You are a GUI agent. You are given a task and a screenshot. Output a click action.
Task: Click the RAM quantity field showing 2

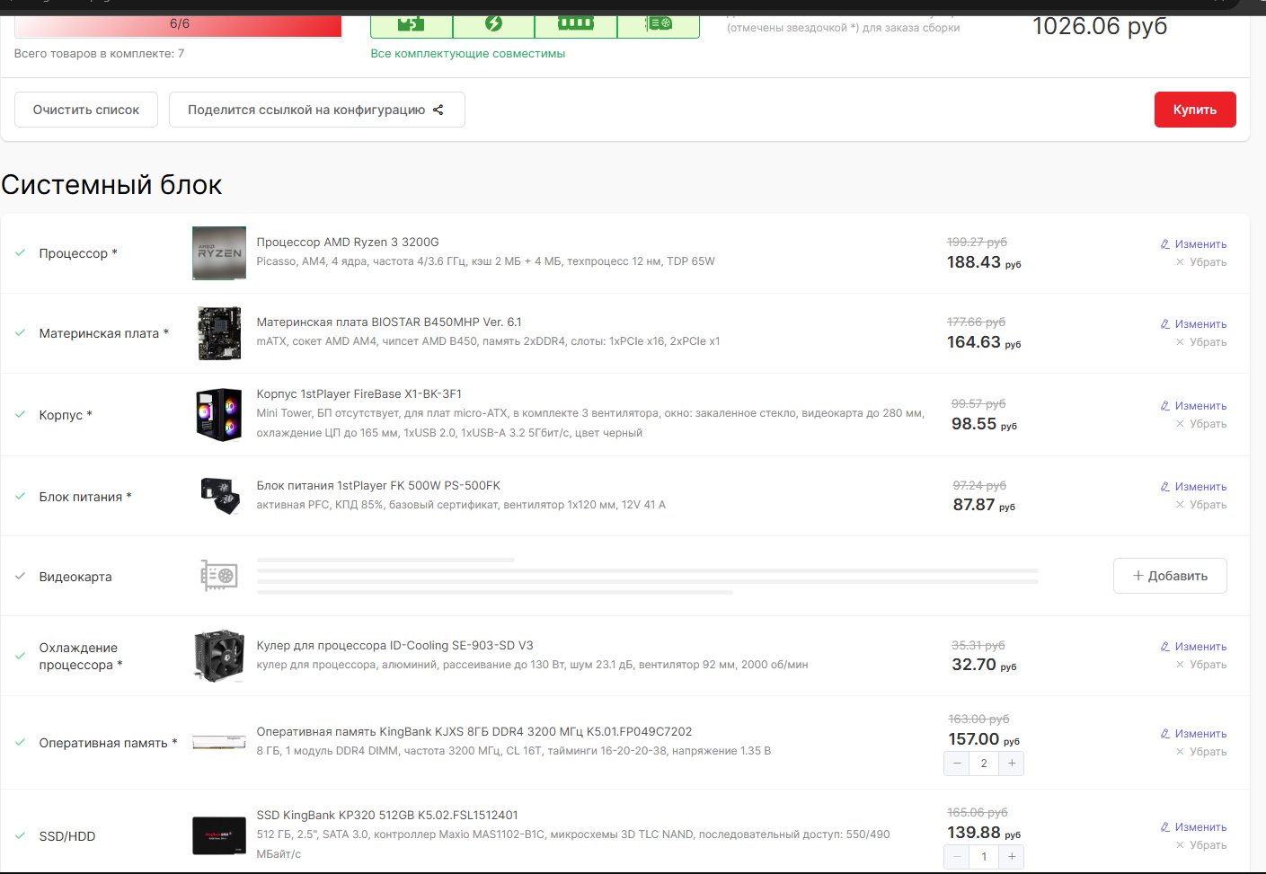[x=984, y=764]
